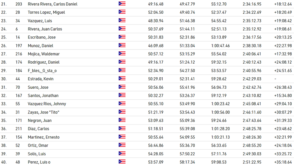Screen dimensions: 294x166
Task: Open Vazquez Rios, Johnny's name
Action: (47, 104)
